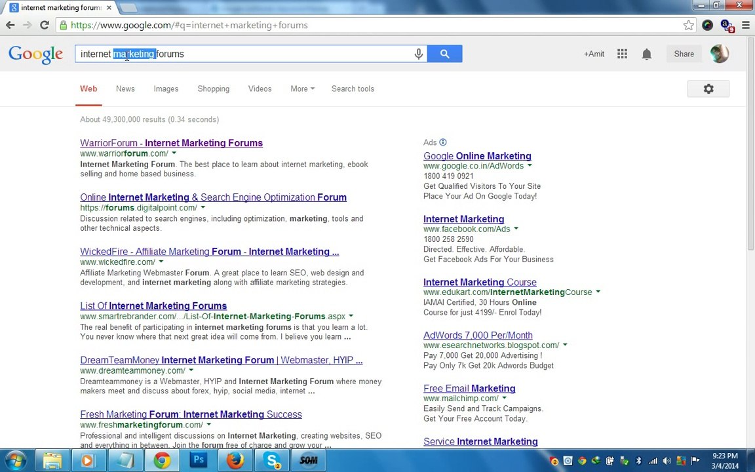Switch to Chrome in the taskbar
Viewport: 755px width, 472px height.
(163, 460)
